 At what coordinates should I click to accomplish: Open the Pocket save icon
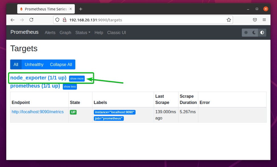click(255, 20)
